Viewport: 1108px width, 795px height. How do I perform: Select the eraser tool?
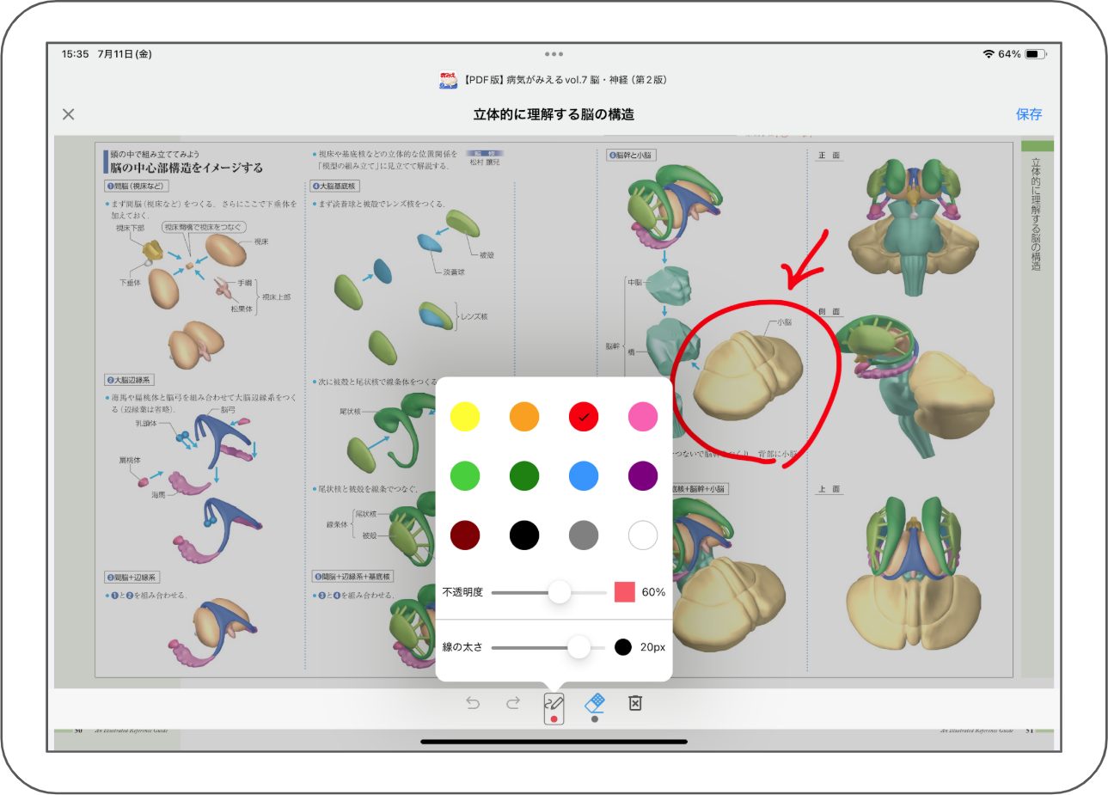tap(594, 706)
